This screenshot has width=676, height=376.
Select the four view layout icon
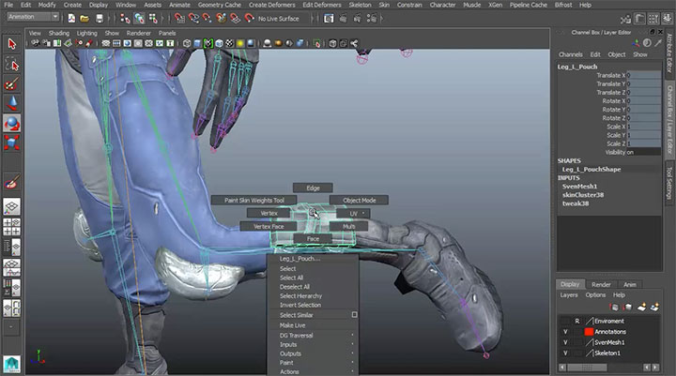(11, 227)
